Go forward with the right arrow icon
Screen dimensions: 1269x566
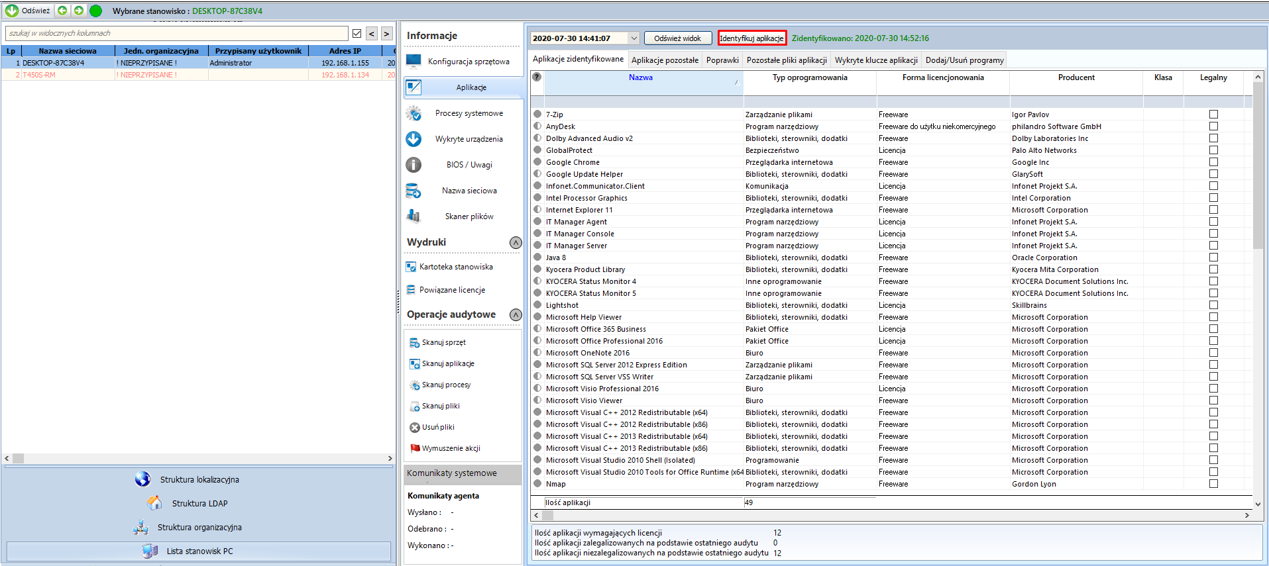click(79, 11)
